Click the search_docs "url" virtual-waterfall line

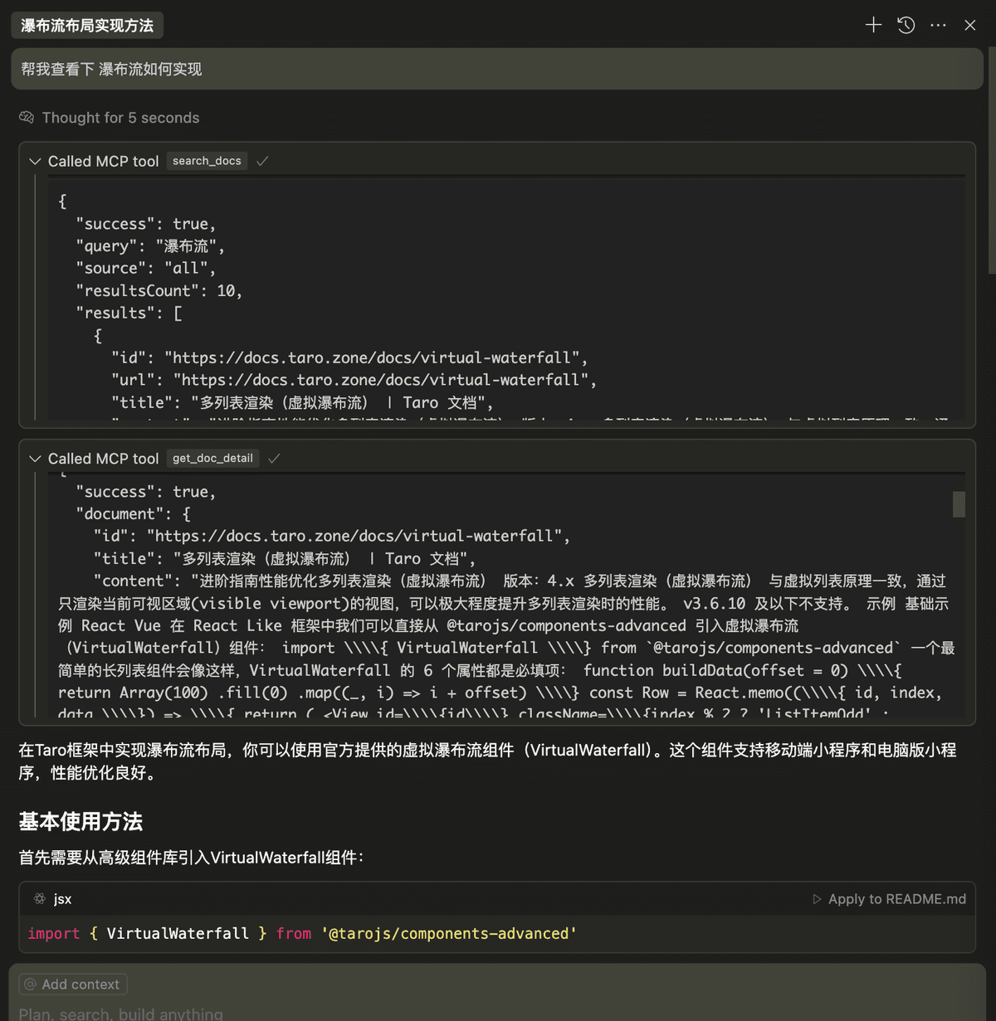354,380
